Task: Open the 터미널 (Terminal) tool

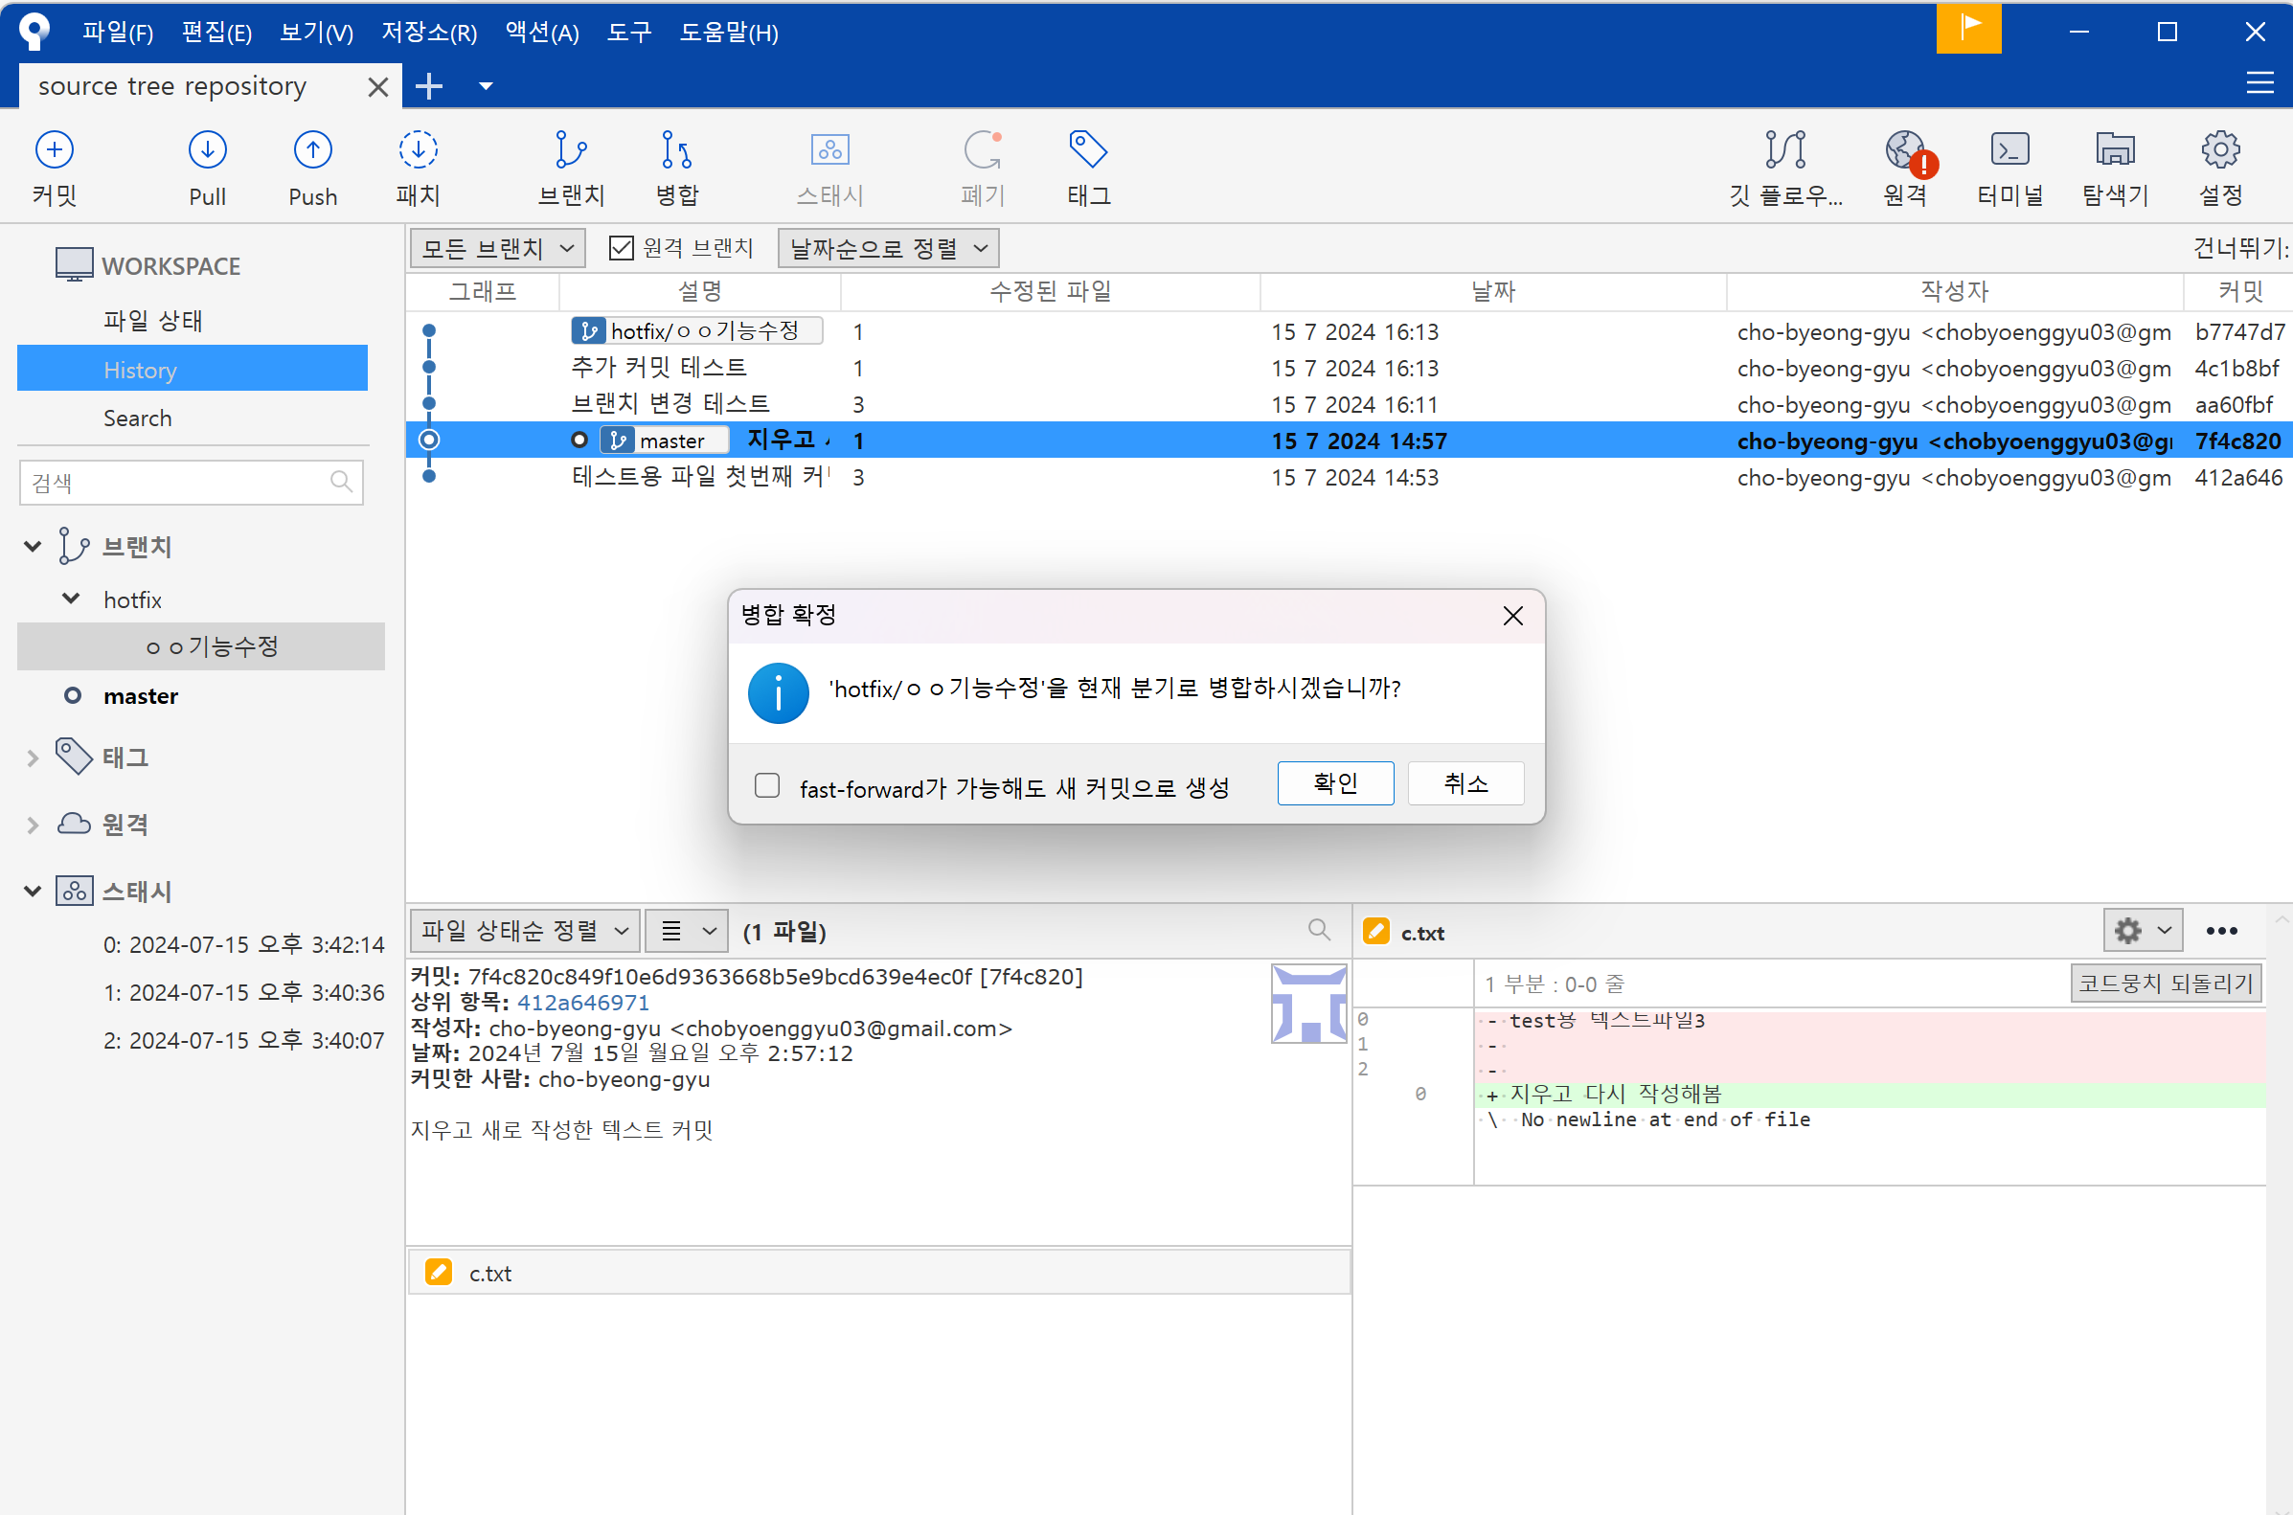Action: (x=2009, y=168)
